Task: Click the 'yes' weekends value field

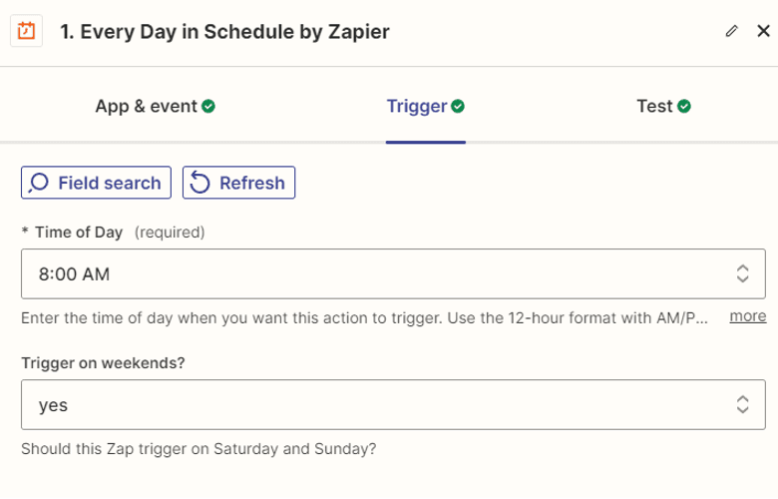Action: pyautogui.click(x=393, y=404)
